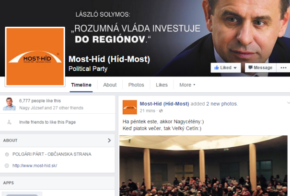Screen dimensions: 290x196
Task: Click the Most-Híd orange profile picture
Action: pyautogui.click(x=35, y=56)
